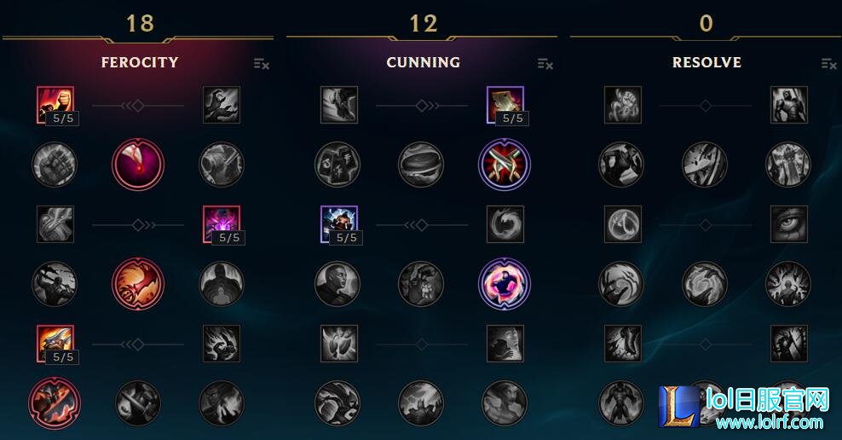Image resolution: width=842 pixels, height=440 pixels.
Task: Reset the Cunning tree with its clear icon
Action: 545,64
